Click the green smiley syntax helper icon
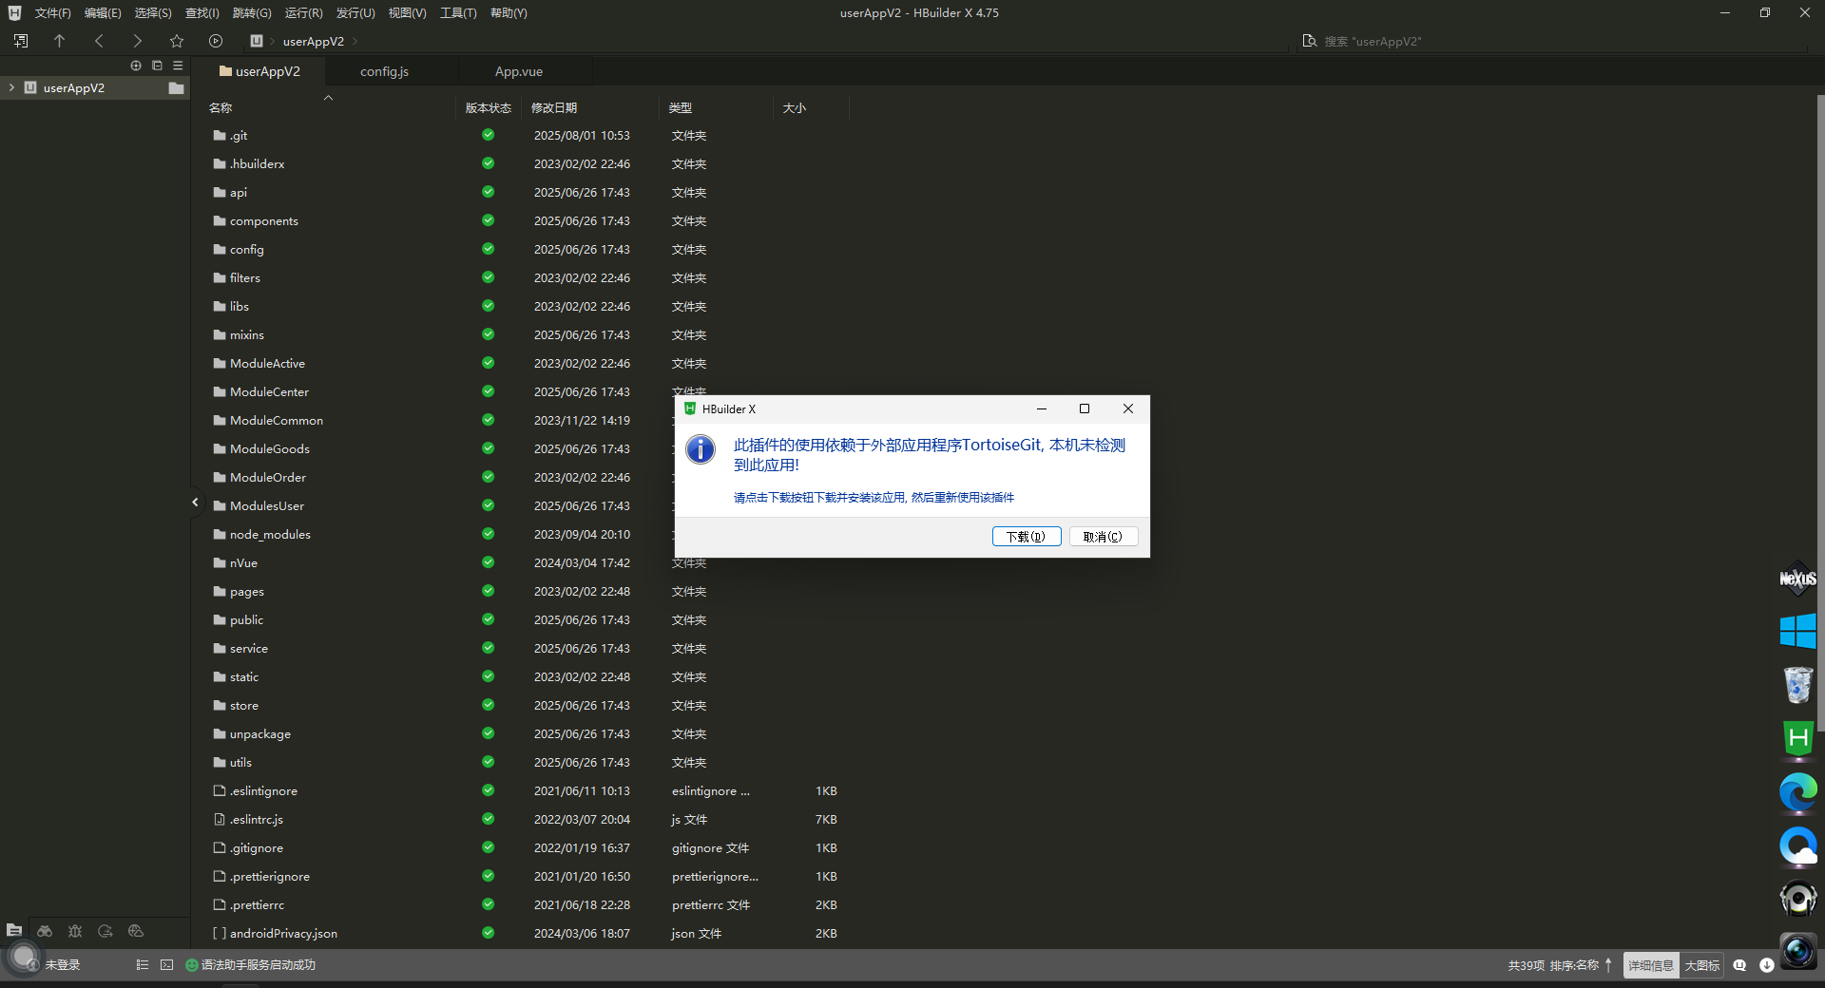This screenshot has height=988, width=1825. [192, 965]
